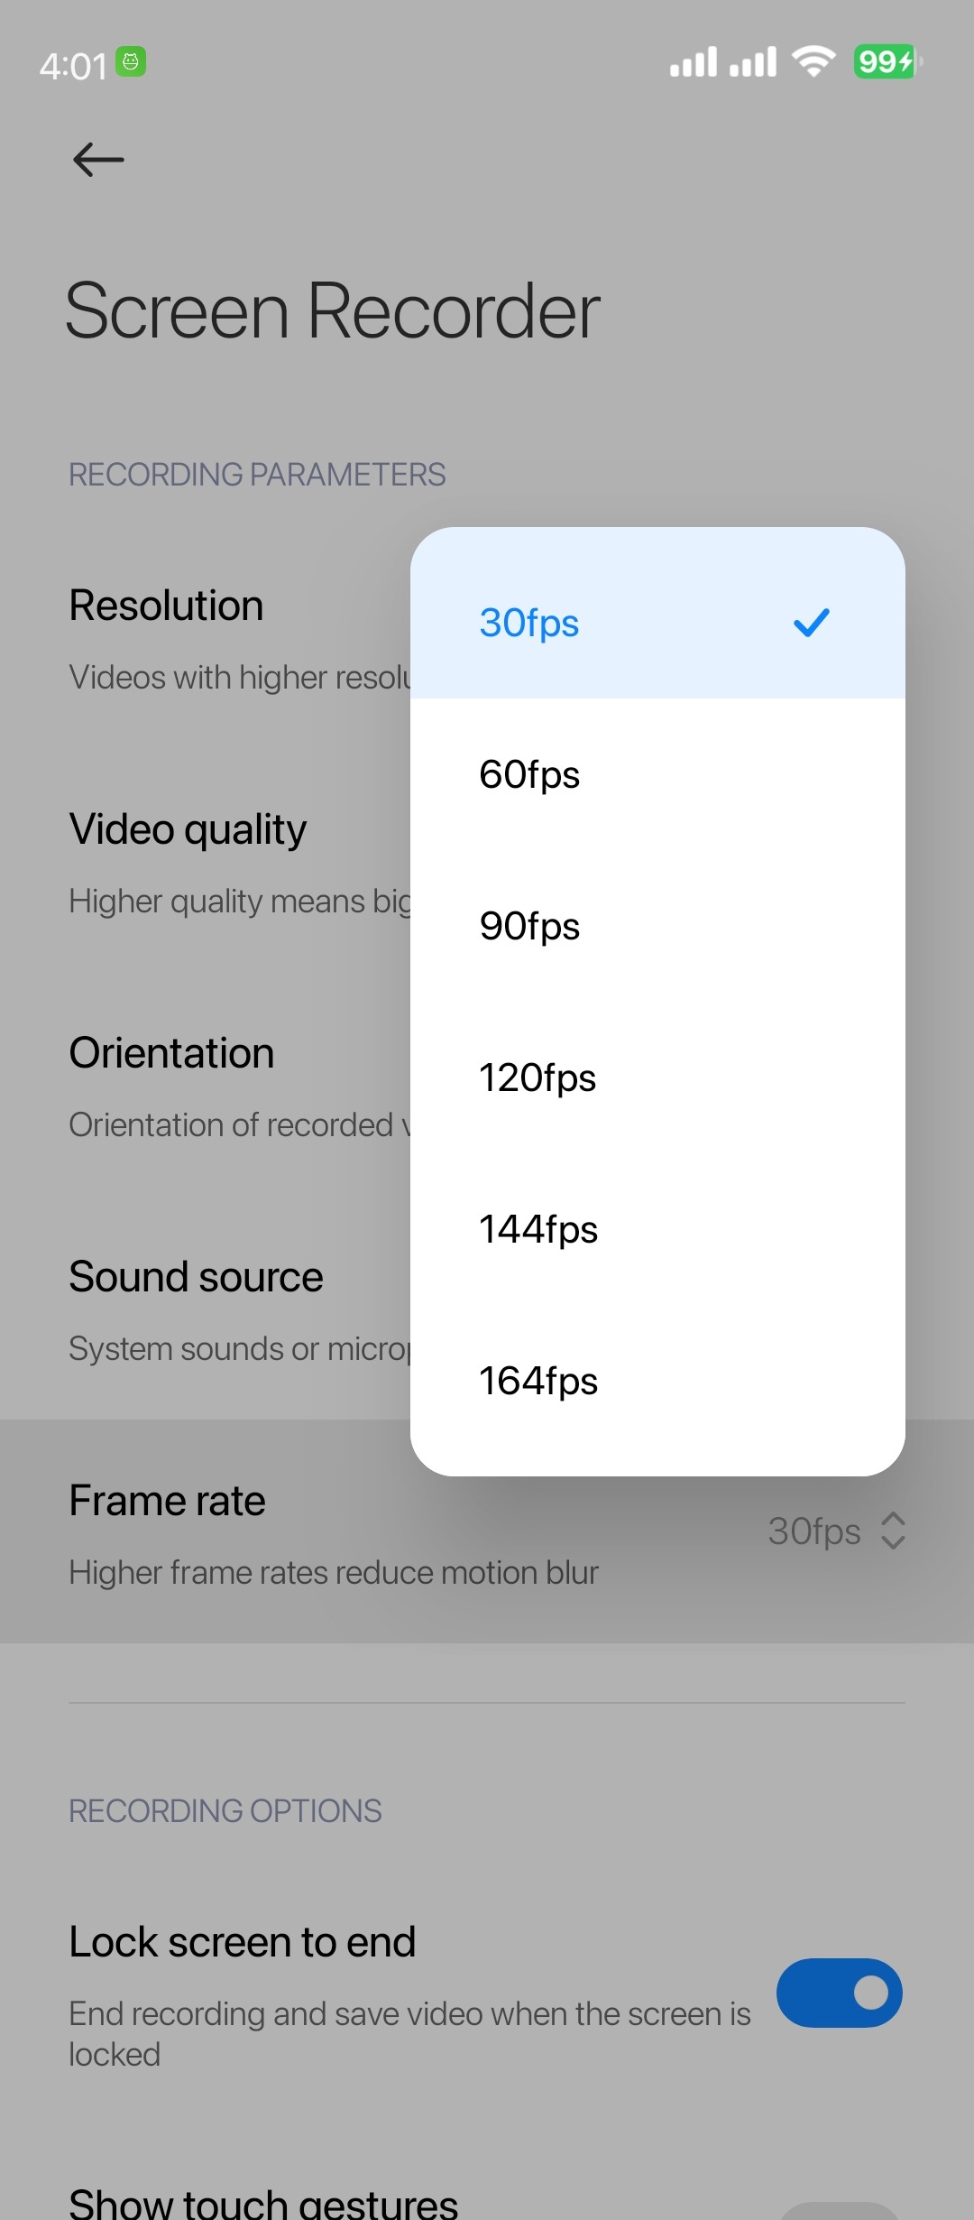This screenshot has height=2220, width=974.
Task: Choose 60fps from the frame rate list
Action: tap(529, 774)
